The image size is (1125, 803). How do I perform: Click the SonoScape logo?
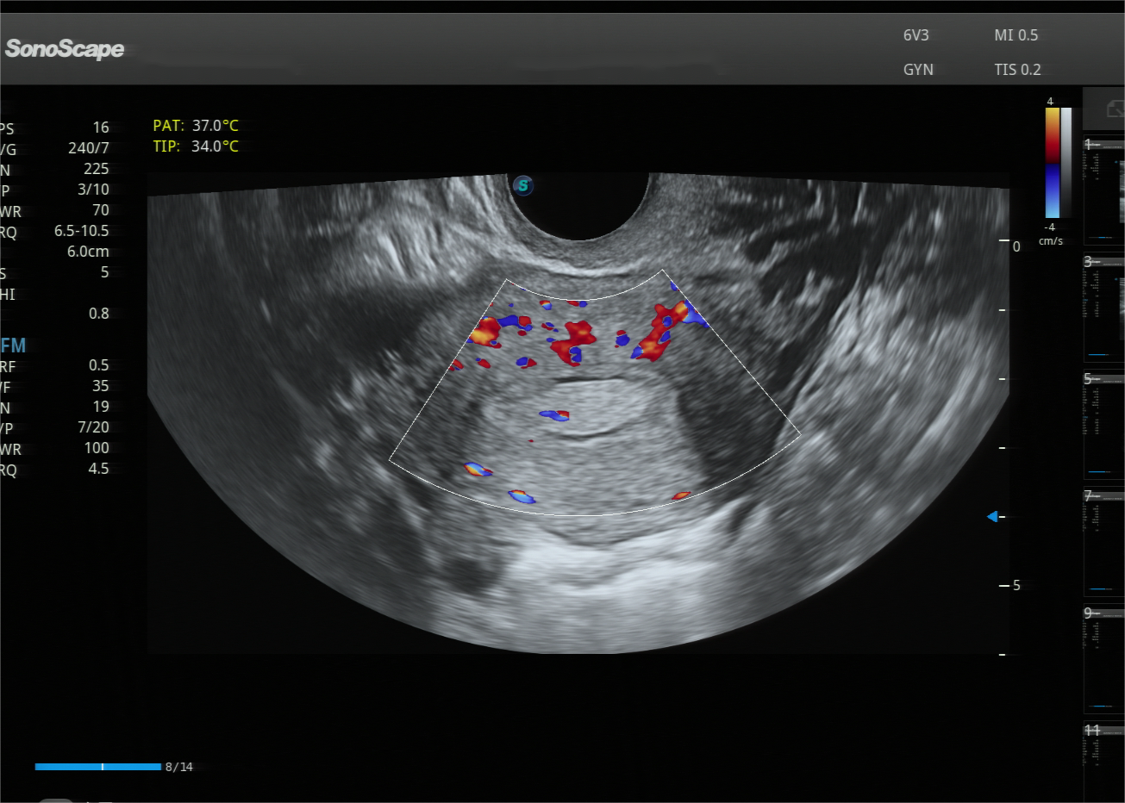point(65,49)
